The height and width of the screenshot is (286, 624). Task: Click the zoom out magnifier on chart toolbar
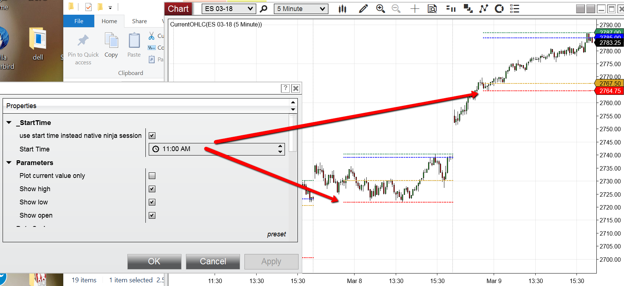[396, 9]
